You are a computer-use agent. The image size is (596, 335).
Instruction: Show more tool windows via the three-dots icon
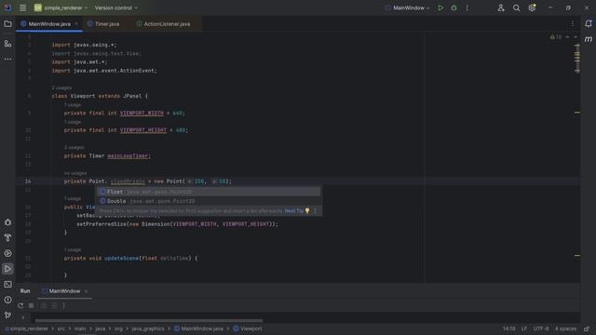pyautogui.click(x=7, y=59)
